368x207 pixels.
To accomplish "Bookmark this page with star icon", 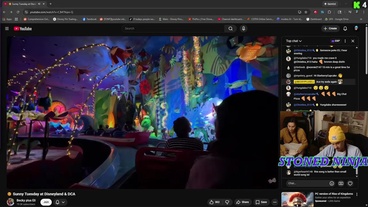I will (x=306, y=12).
